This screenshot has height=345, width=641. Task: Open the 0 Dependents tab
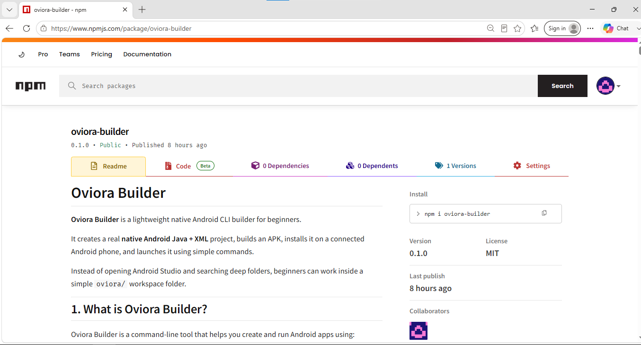point(372,166)
